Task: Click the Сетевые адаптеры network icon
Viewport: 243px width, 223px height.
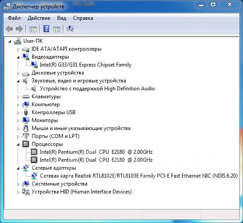Action: [26, 168]
